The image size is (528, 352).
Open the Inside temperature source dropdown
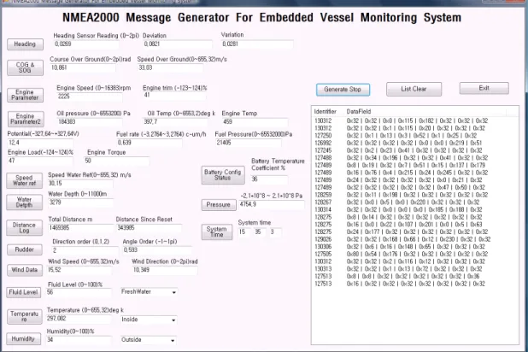click(149, 320)
